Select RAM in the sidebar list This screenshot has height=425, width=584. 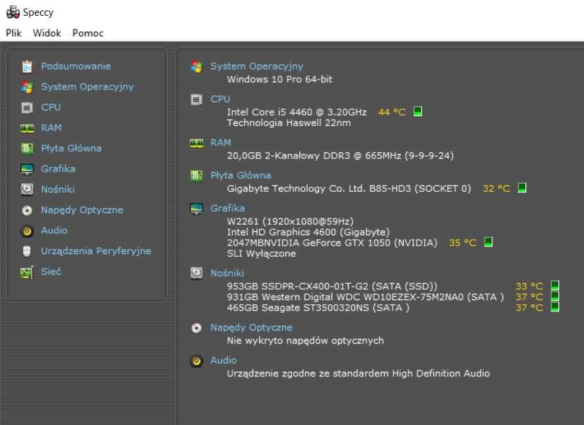[51, 127]
